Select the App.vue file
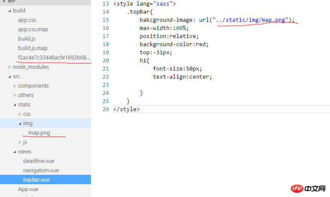 point(28,189)
